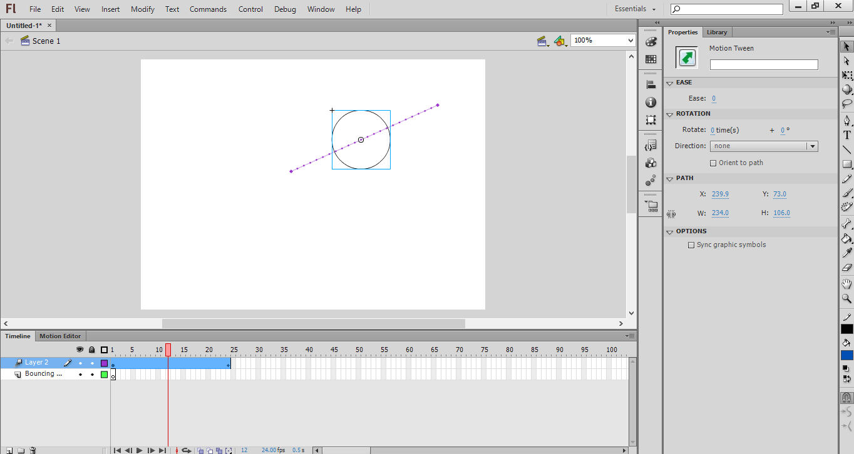Select the Paint Bucket tool
Viewport: 854px width, 454px height.
[x=846, y=238]
